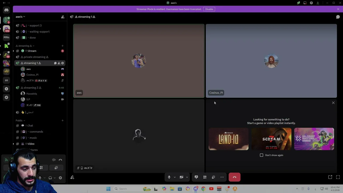Open the Scream 7 video card
Image resolution: width=343 pixels, height=193 pixels.
[x=271, y=139]
